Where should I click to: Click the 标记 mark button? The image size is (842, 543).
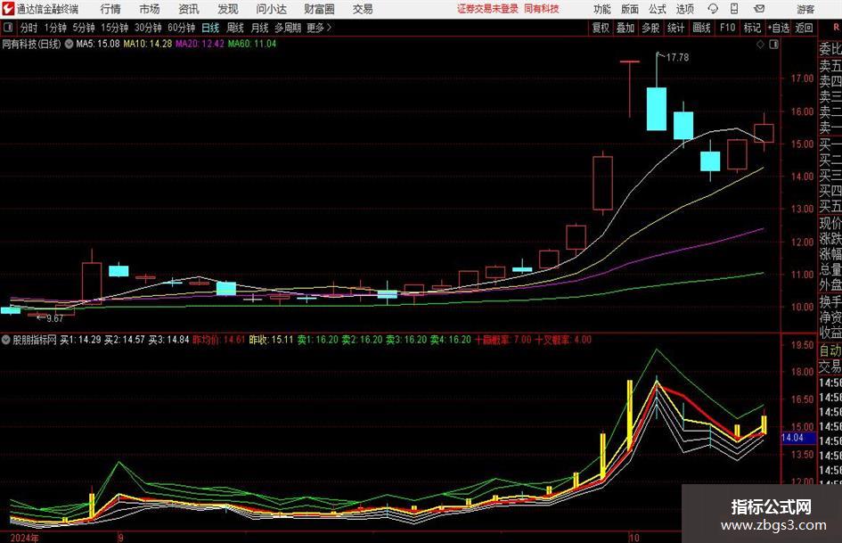pyautogui.click(x=752, y=28)
